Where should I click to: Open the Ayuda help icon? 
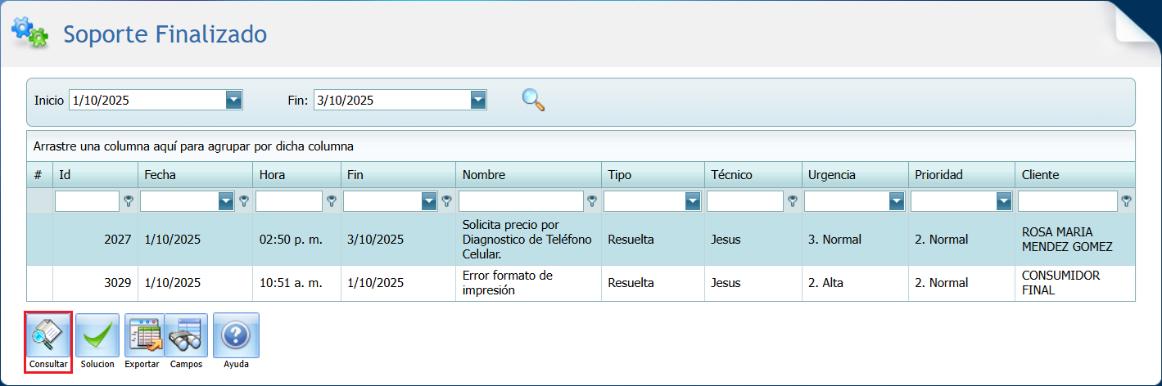[x=236, y=335]
